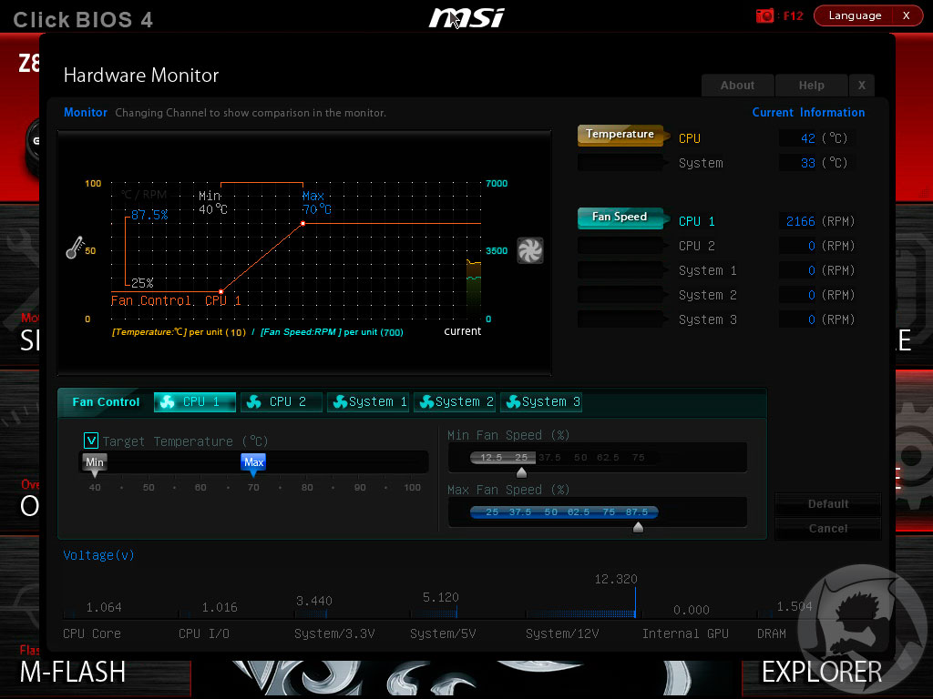Set Max Fan Speed to 50
This screenshot has width=933, height=699.
coord(550,512)
